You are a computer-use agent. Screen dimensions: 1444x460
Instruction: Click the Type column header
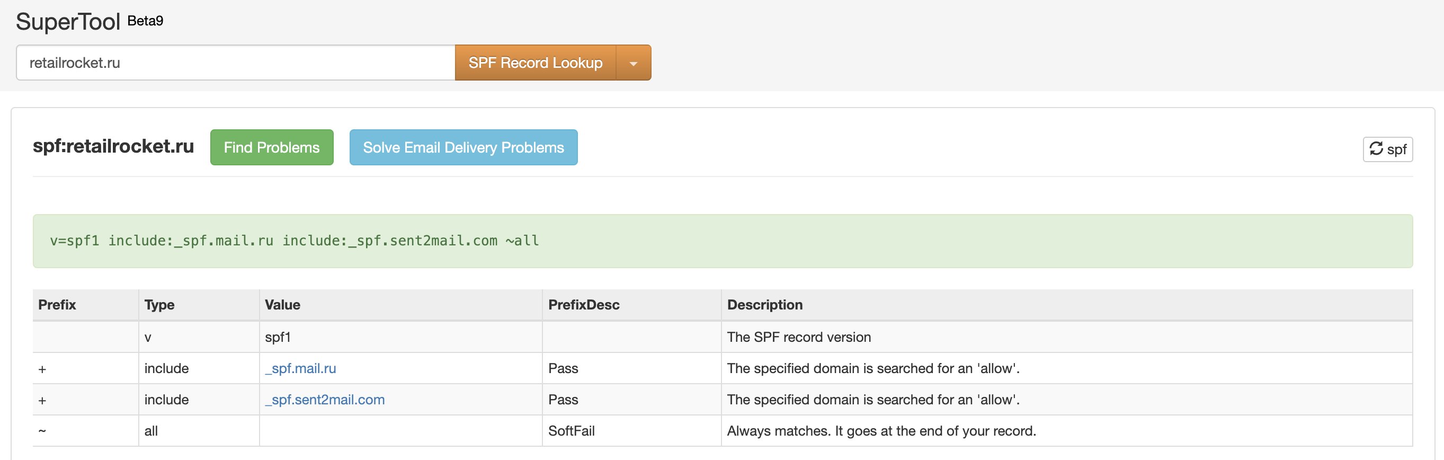coord(159,305)
